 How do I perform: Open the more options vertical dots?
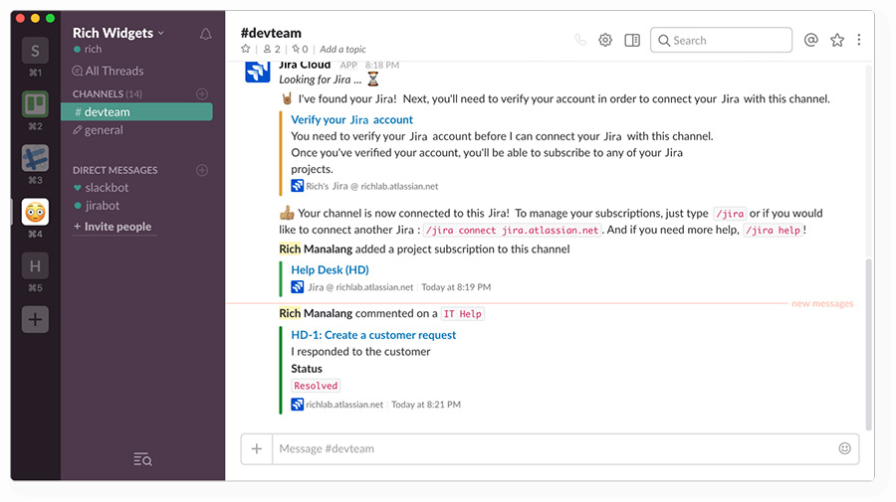pyautogui.click(x=859, y=40)
